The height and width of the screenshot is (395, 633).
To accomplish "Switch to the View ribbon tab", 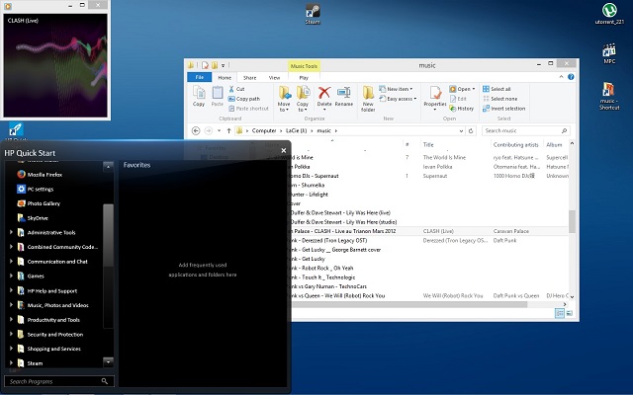I will coord(274,77).
